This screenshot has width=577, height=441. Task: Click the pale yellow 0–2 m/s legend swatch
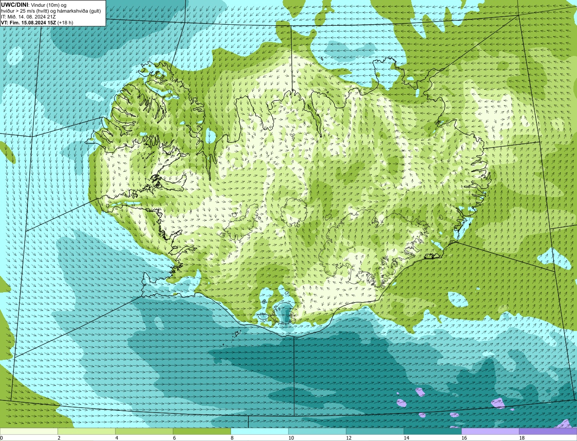coord(29,431)
